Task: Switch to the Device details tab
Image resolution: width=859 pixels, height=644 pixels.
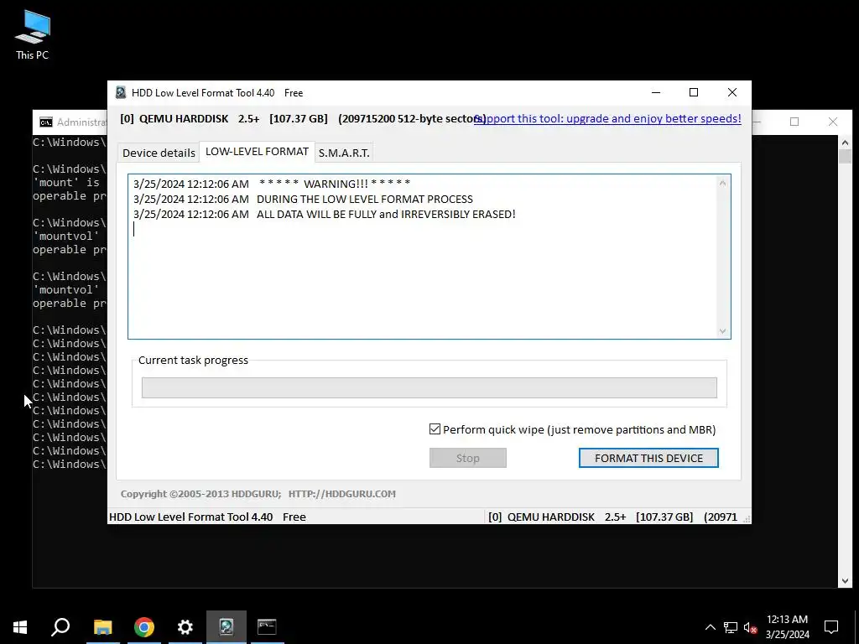Action: point(159,153)
